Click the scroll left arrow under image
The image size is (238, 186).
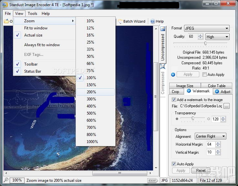[6, 173]
